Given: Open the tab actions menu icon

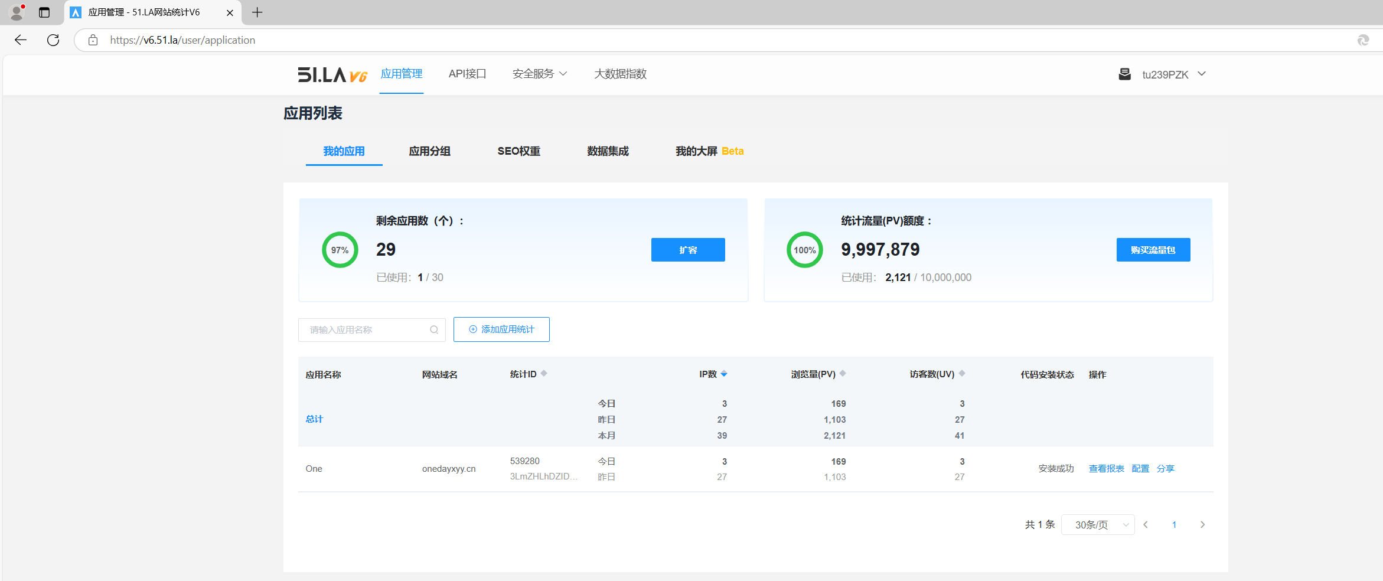Looking at the screenshot, I should point(44,12).
